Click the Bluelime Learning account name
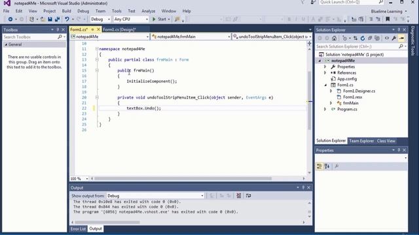The image size is (419, 235). [386, 12]
